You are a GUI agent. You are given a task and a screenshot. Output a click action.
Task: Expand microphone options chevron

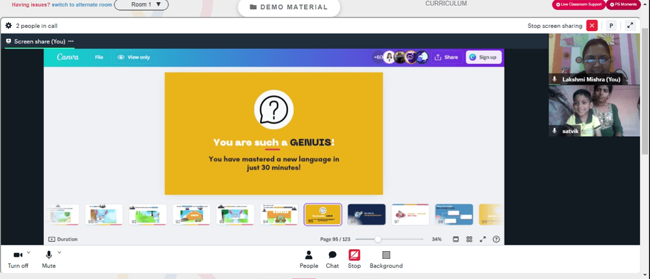pyautogui.click(x=59, y=252)
